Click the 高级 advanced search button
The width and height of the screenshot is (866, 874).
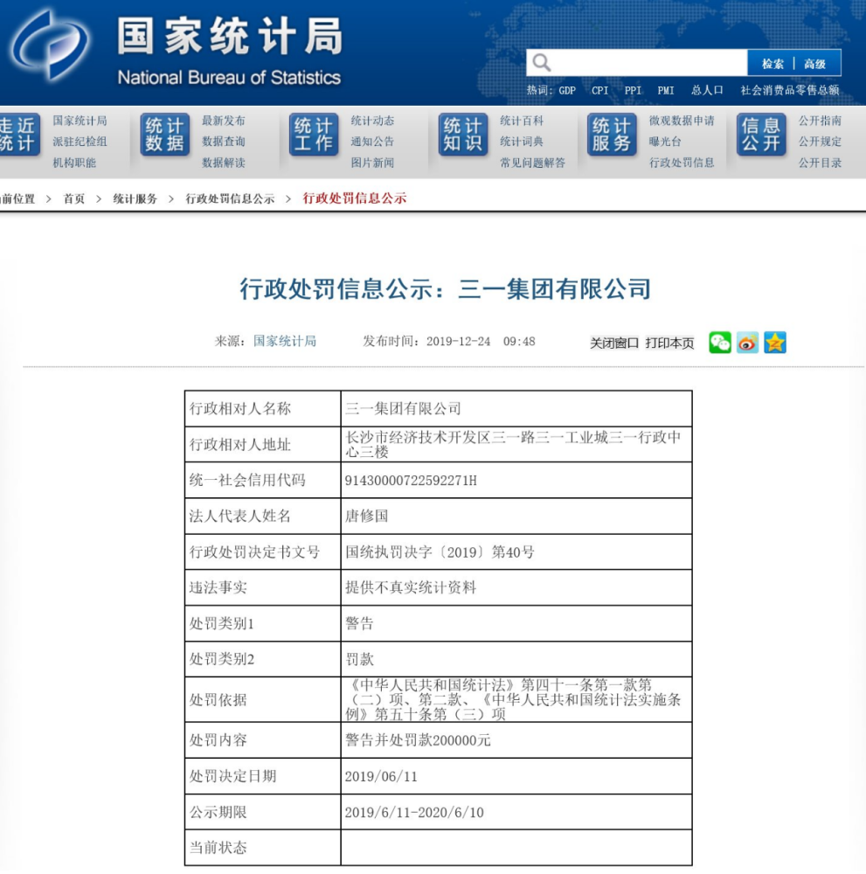814,64
